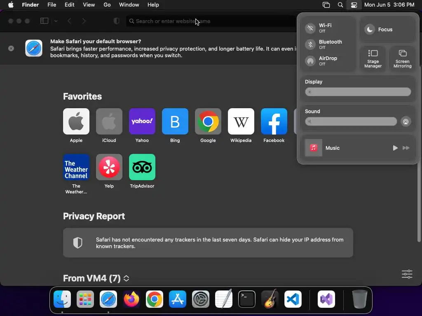Open the Apple favorite

tap(76, 121)
